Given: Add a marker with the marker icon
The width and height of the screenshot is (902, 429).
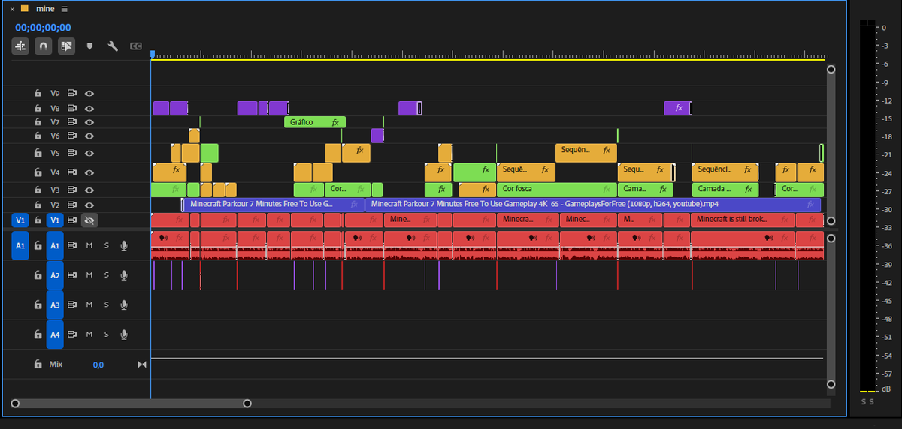Looking at the screenshot, I should 90,46.
